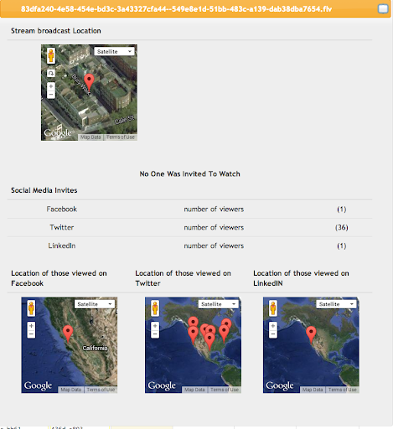
Task: Click the Google logo on LinkedIN map
Action: (x=280, y=385)
